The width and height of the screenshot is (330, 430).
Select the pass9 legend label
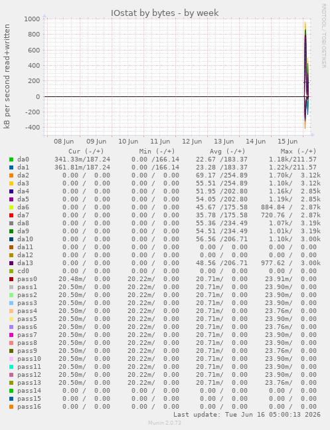(x=27, y=350)
